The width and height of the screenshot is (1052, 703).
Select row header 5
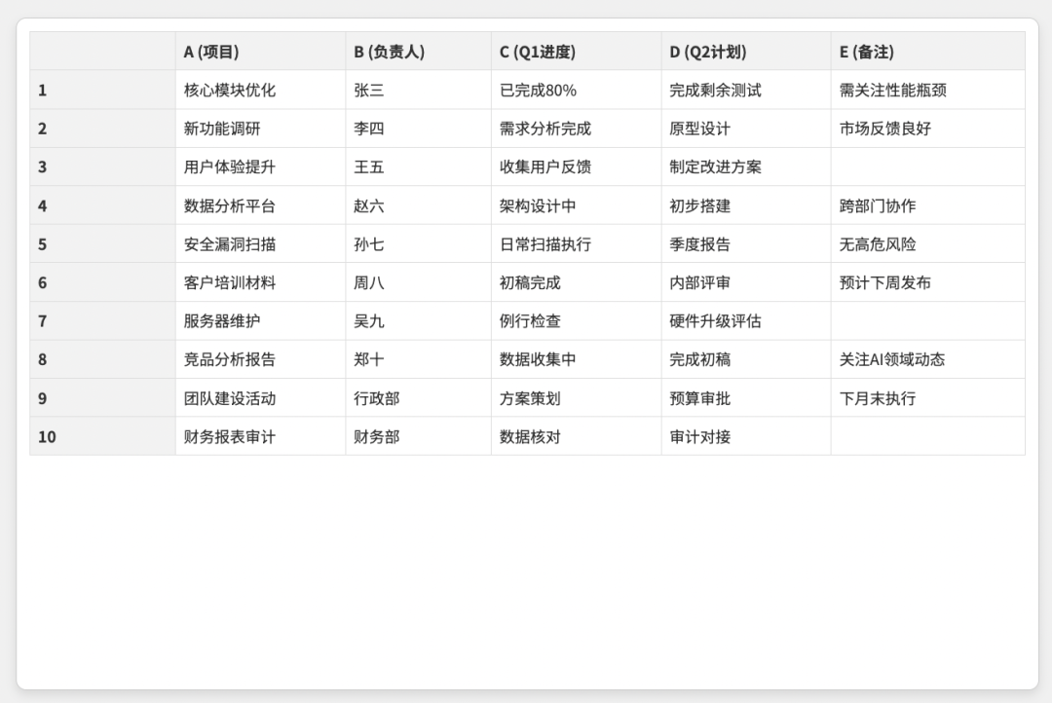tap(102, 244)
